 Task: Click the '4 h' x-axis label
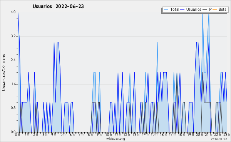pyautogui.click(x=54, y=134)
